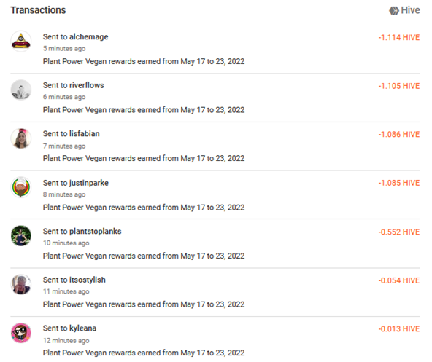Click the Transactions heading

(x=38, y=10)
